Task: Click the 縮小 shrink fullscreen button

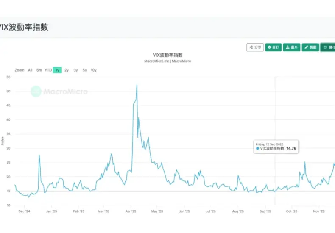Action: click(x=328, y=47)
